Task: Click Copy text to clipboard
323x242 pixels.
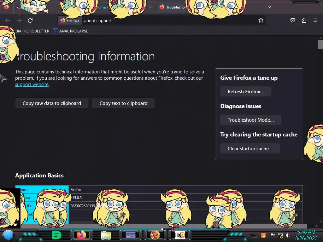Action: click(124, 103)
